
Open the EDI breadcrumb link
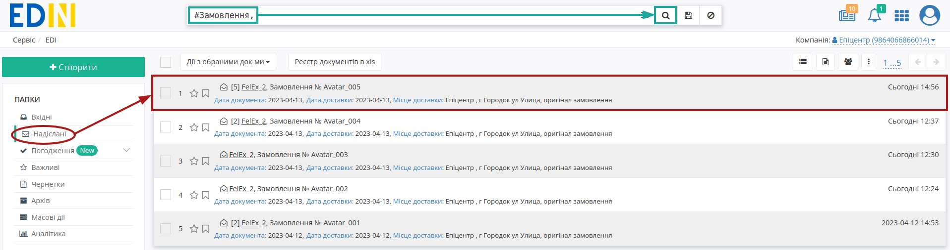click(x=51, y=40)
